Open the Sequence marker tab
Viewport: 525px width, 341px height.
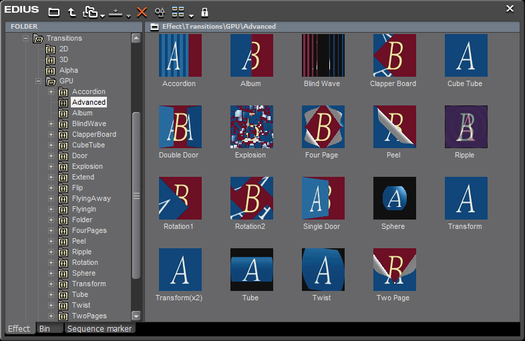click(x=100, y=329)
